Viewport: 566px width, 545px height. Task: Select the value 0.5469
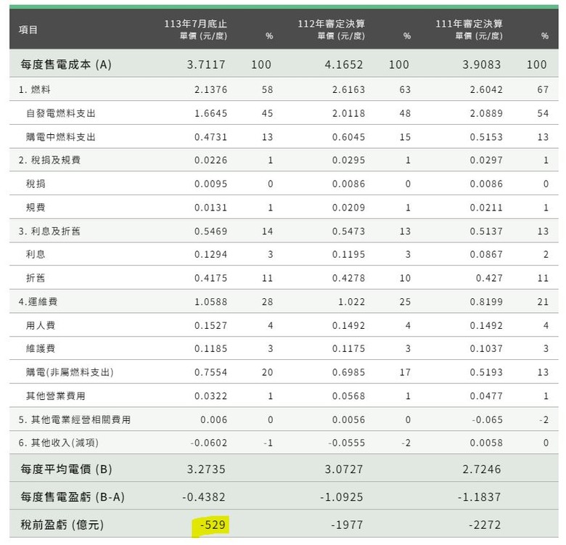pos(211,231)
